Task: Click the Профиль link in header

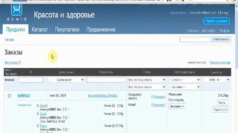Action: coord(224,31)
